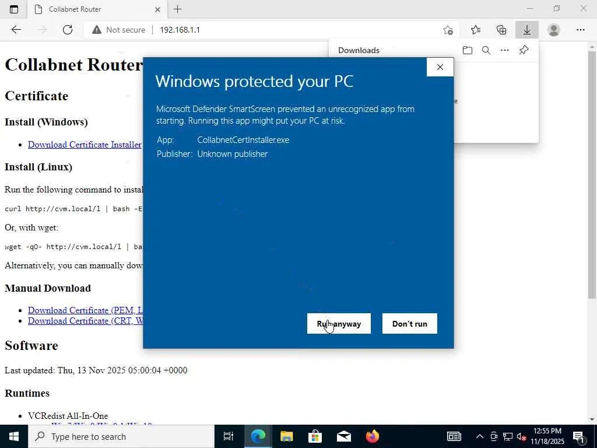Close the SmartScreen dialog with X
This screenshot has width=597, height=448.
coord(440,67)
